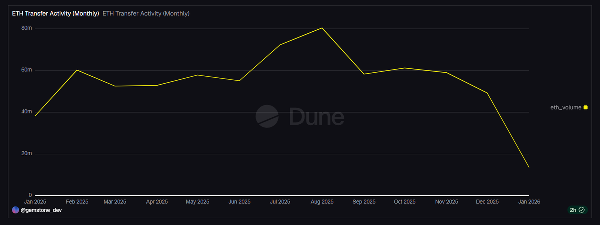This screenshot has height=225, width=600.
Task: Click the 0 y-axis label
Action: coord(30,195)
